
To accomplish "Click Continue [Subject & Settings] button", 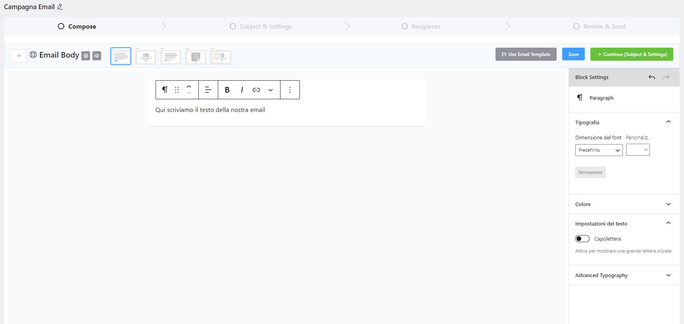I will [632, 54].
